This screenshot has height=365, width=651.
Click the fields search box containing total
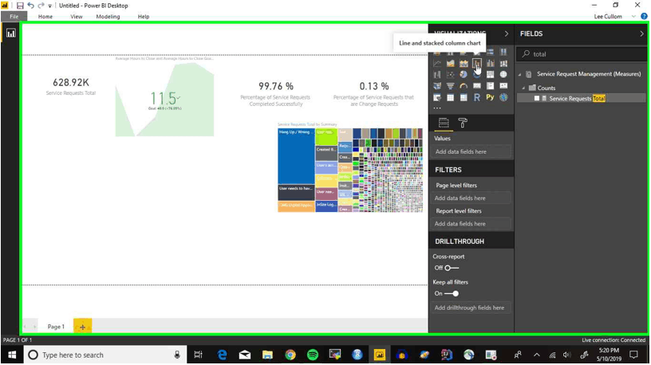pos(582,54)
